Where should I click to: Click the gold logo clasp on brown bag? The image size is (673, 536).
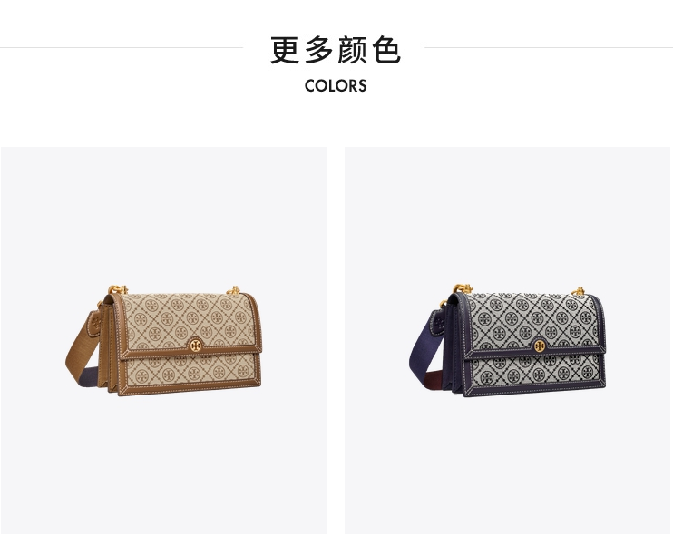click(195, 344)
